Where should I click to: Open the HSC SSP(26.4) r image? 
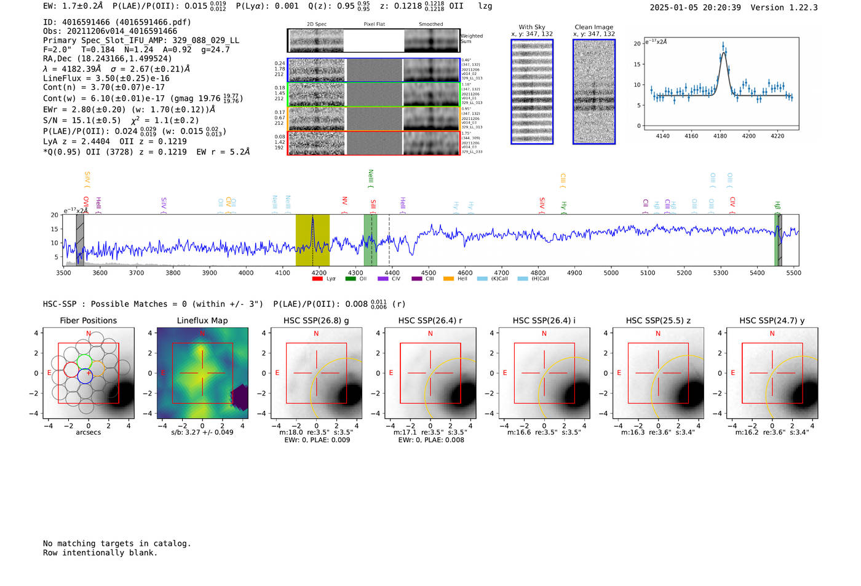point(430,373)
